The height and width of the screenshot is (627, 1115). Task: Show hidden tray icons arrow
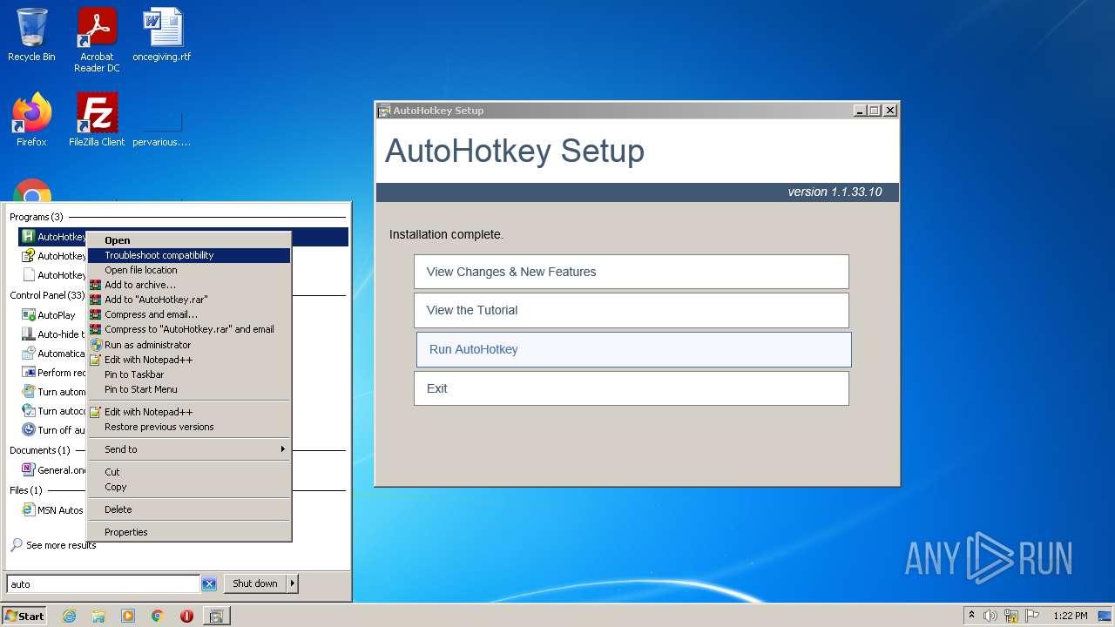point(972,616)
